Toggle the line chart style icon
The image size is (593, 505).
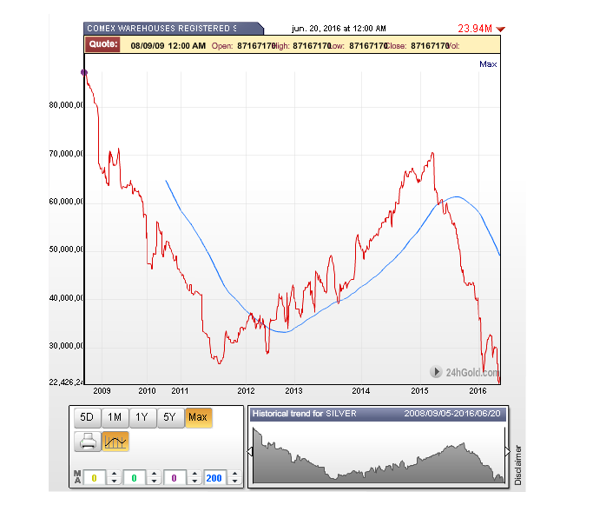pos(115,442)
